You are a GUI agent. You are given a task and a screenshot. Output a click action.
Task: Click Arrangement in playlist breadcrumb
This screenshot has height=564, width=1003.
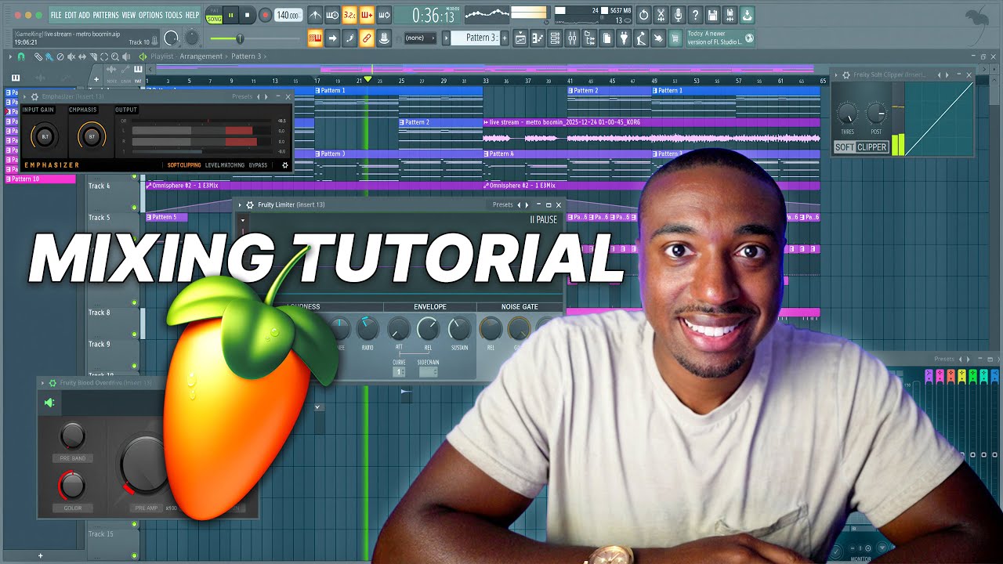click(201, 56)
